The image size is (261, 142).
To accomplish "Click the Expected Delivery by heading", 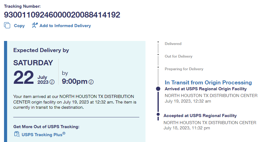I will (x=41, y=50).
